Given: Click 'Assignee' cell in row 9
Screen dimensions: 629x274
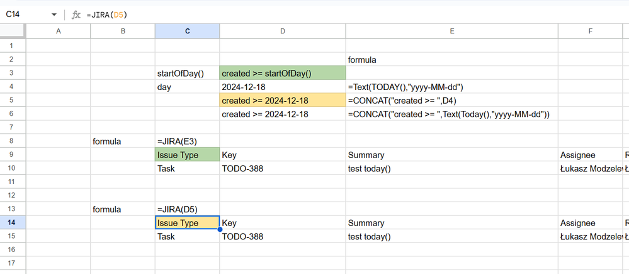Looking at the screenshot, I should click(x=591, y=155).
